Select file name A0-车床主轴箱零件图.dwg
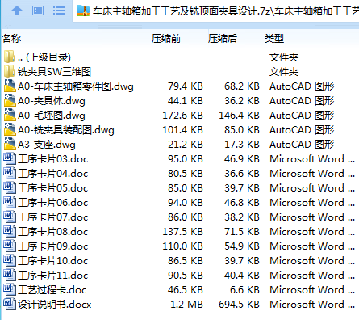The width and height of the screenshot is (359, 320). tap(76, 86)
